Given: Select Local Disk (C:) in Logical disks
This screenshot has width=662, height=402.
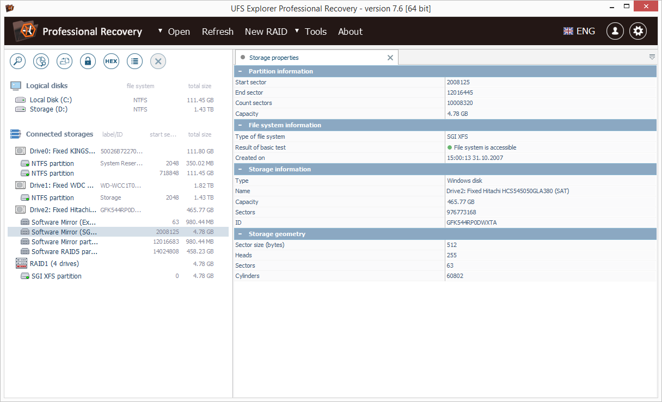Looking at the screenshot, I should point(51,100).
